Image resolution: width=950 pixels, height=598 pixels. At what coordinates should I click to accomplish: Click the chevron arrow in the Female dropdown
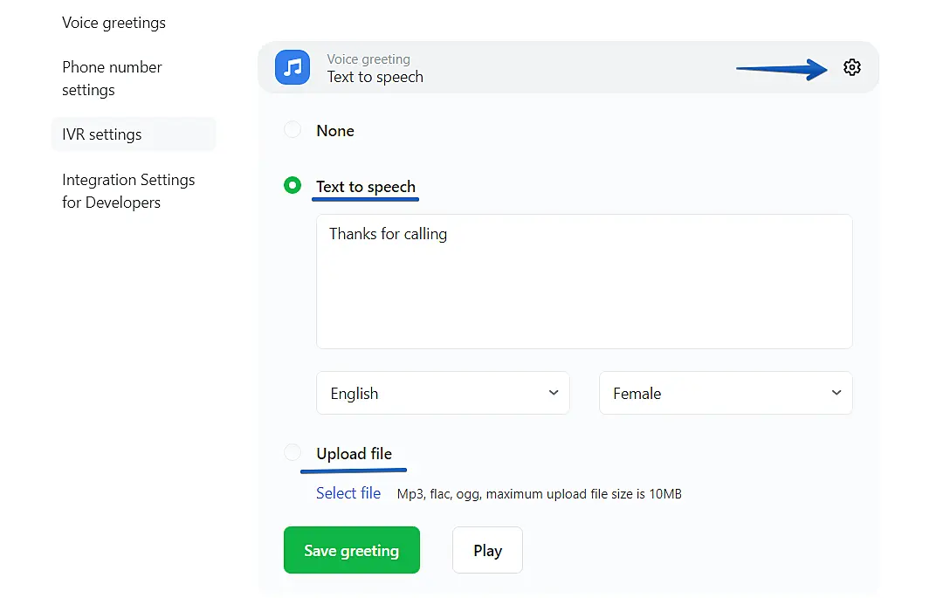click(836, 393)
